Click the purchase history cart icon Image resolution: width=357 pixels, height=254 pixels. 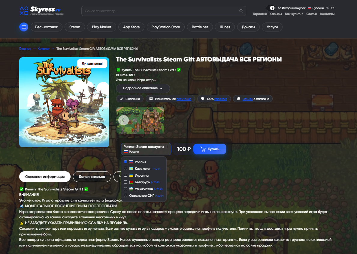click(x=279, y=8)
